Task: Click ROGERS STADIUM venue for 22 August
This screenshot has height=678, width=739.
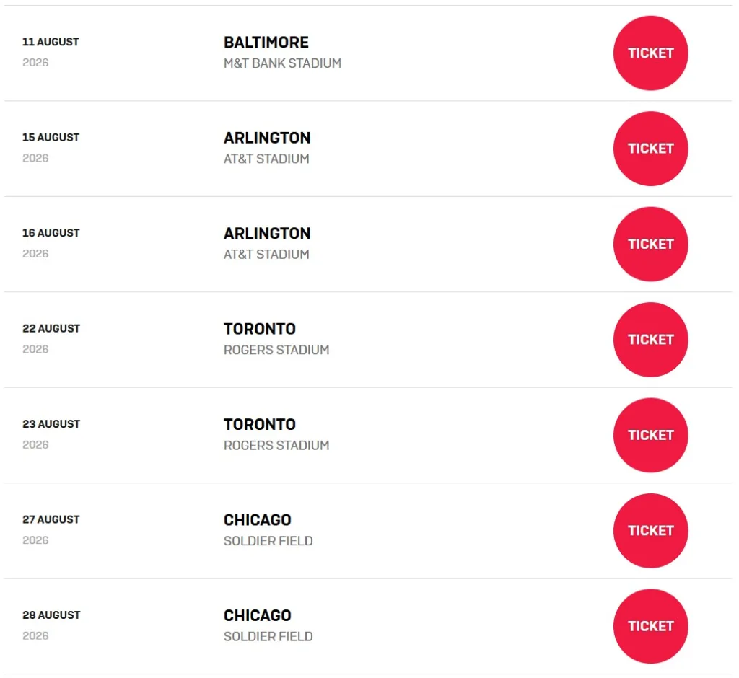Action: pyautogui.click(x=276, y=350)
